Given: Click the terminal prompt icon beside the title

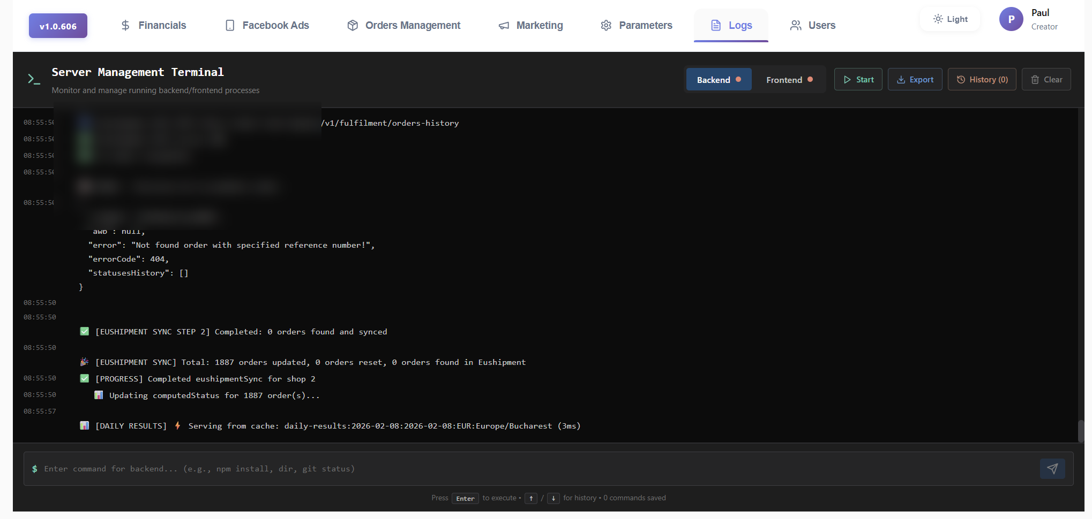Looking at the screenshot, I should 34,79.
